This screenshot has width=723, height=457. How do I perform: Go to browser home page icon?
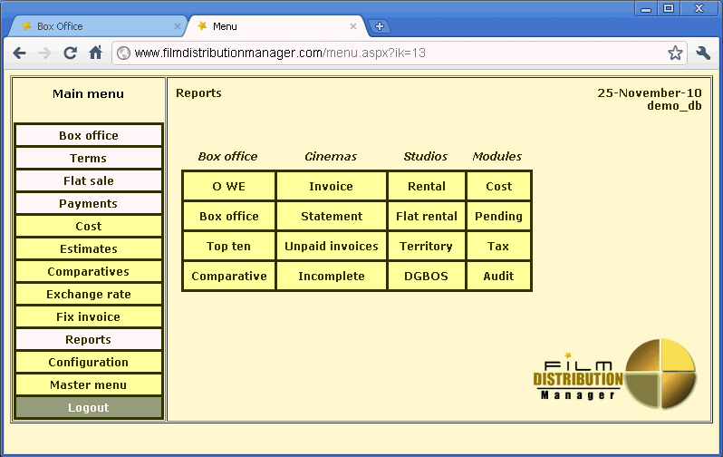click(95, 53)
